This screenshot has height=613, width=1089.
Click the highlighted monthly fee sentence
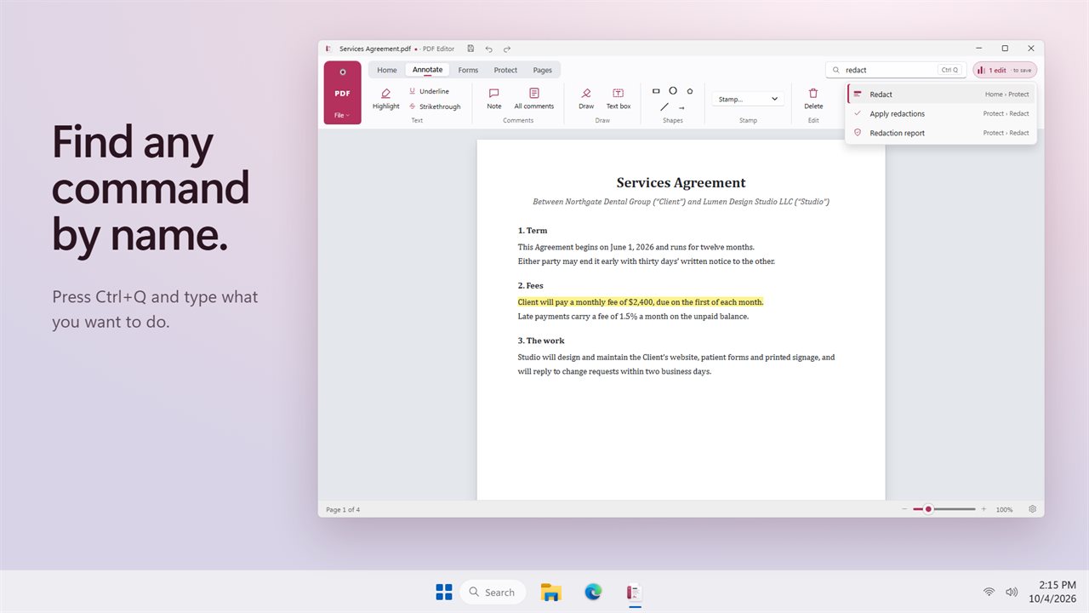point(641,302)
